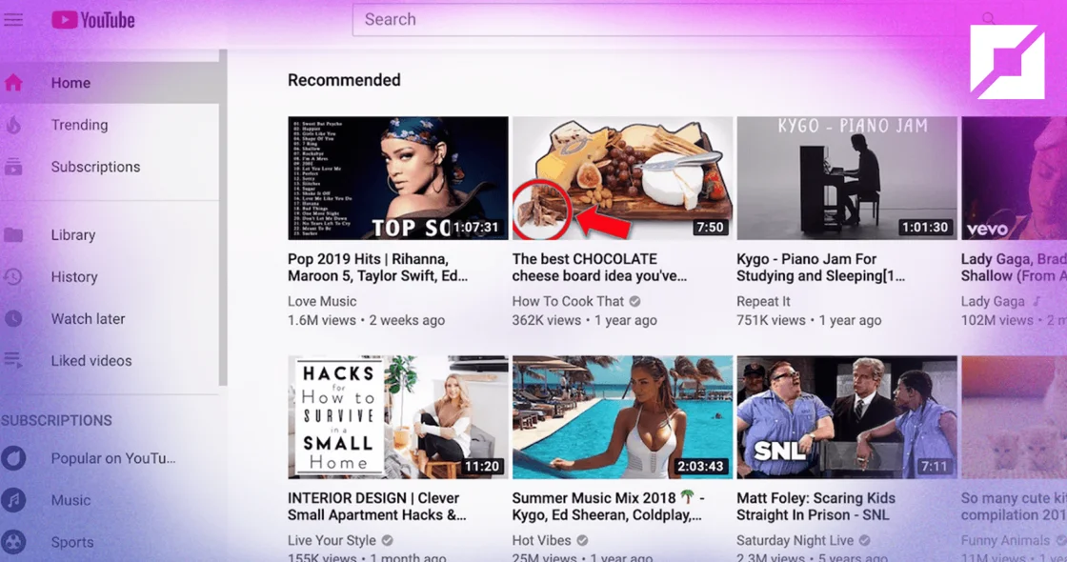Click the YouTube logo

92,19
